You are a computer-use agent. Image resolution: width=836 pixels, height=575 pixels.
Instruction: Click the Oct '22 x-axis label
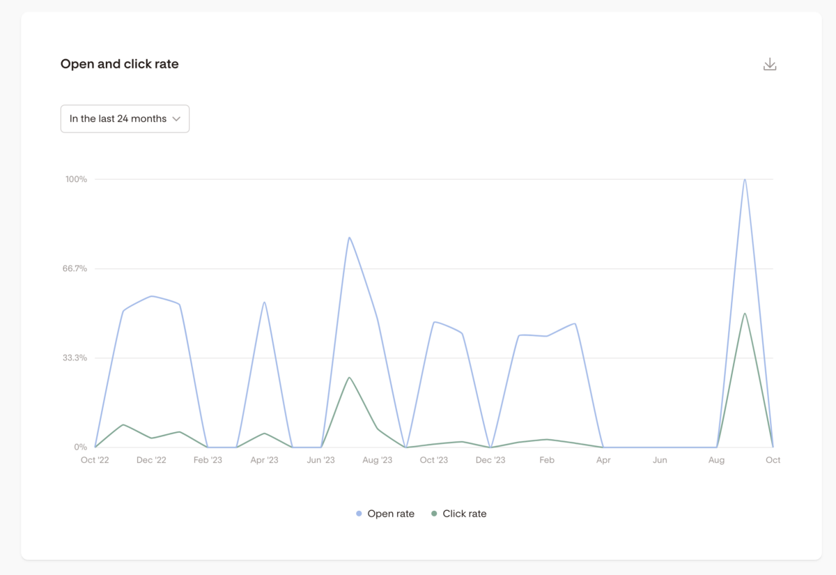tap(95, 460)
